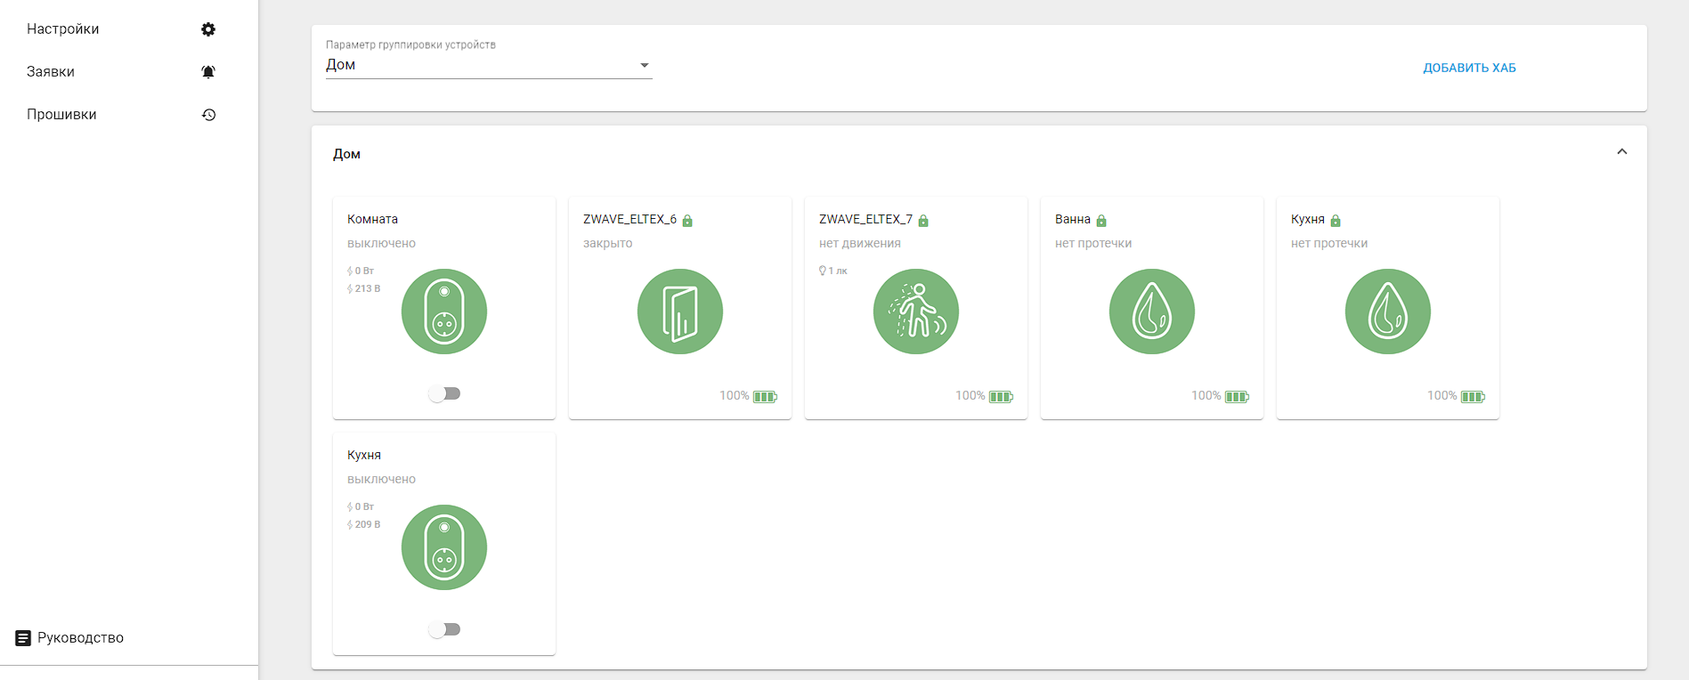Click the socket icon on the Кухня plug card
This screenshot has height=680, width=1689.
(x=444, y=547)
